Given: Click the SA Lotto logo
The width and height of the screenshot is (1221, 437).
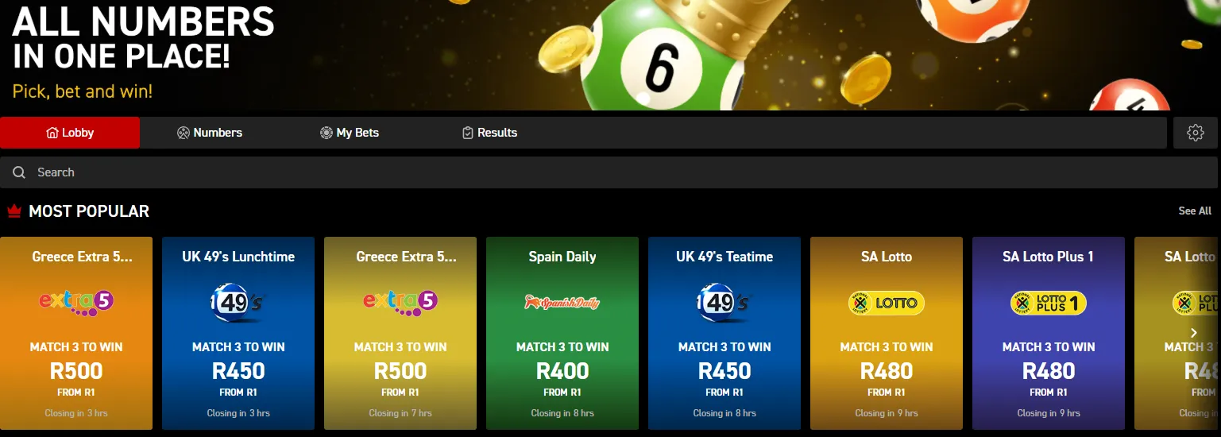Looking at the screenshot, I should 887,303.
